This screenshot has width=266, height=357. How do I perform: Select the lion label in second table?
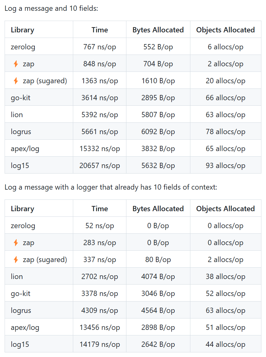[17, 277]
